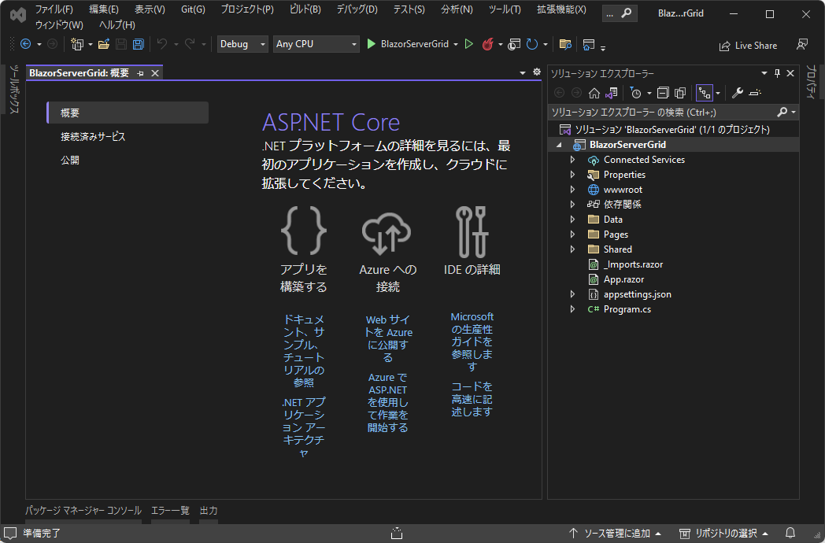825x543 pixels.
Task: Switch between solutions and available views icon
Action: 611,93
